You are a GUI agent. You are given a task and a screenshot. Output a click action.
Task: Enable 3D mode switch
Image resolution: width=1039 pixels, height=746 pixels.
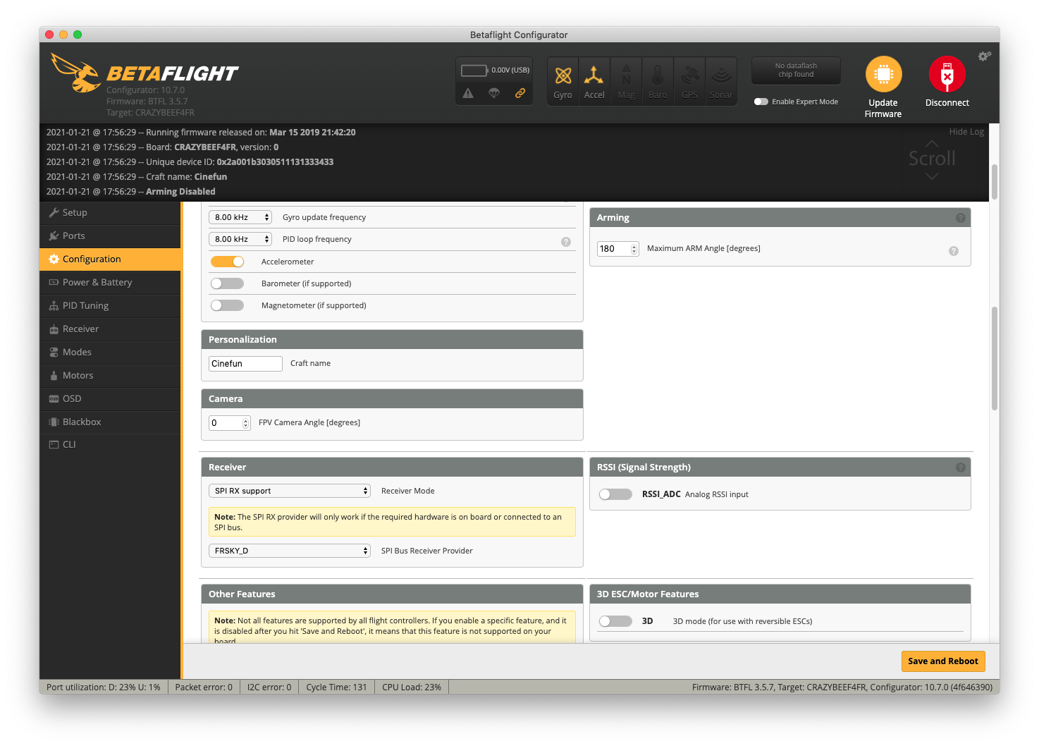tap(615, 621)
